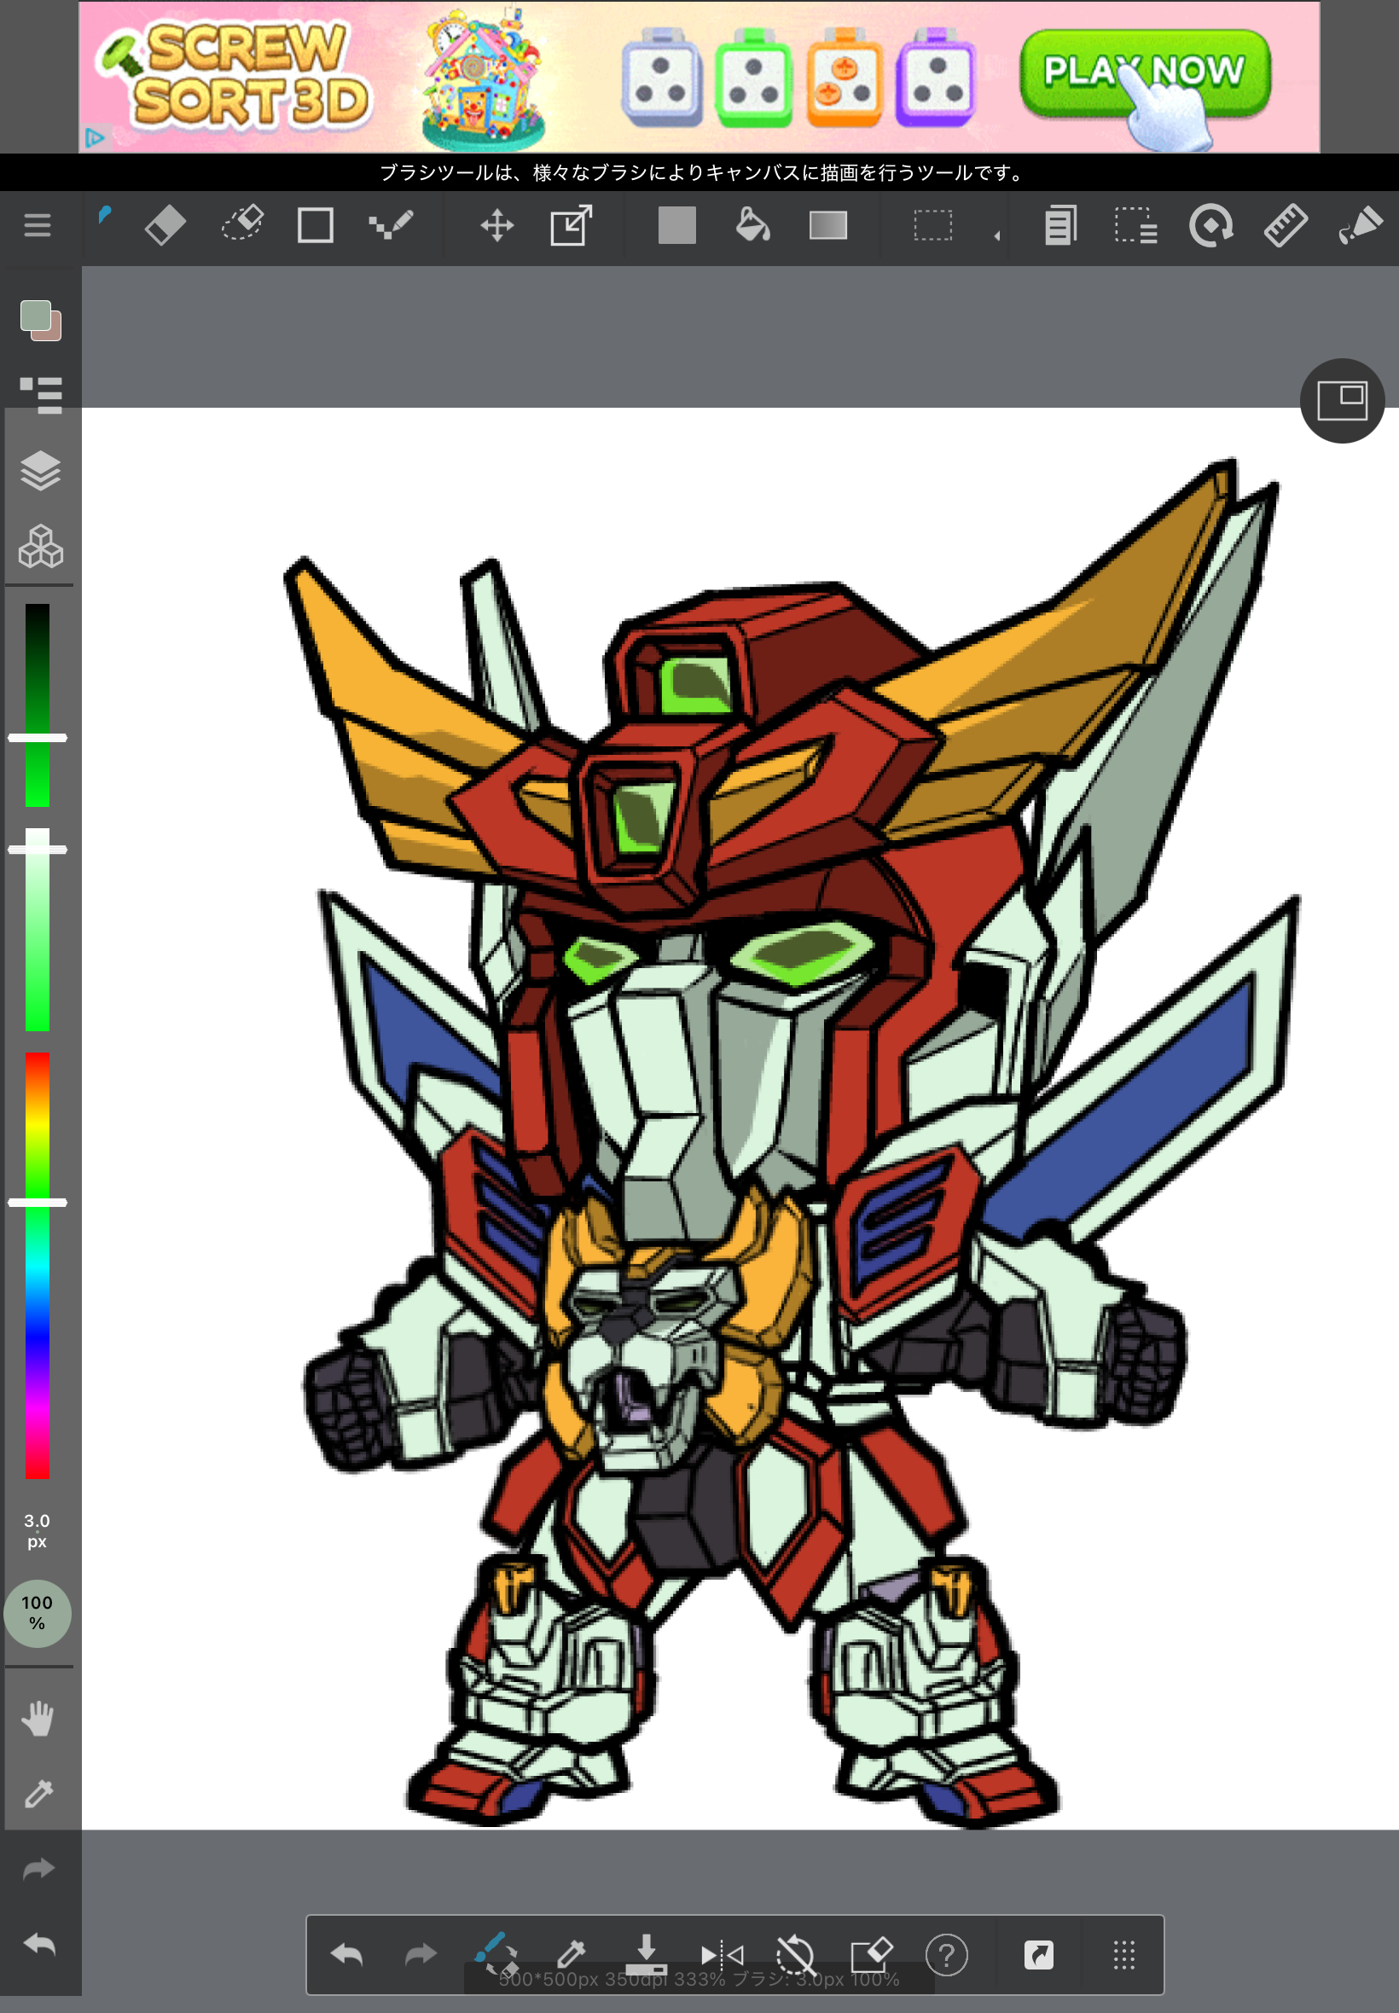Select the lasso eraser tool with dashed outline
Image resolution: width=1399 pixels, height=2013 pixels.
click(242, 223)
